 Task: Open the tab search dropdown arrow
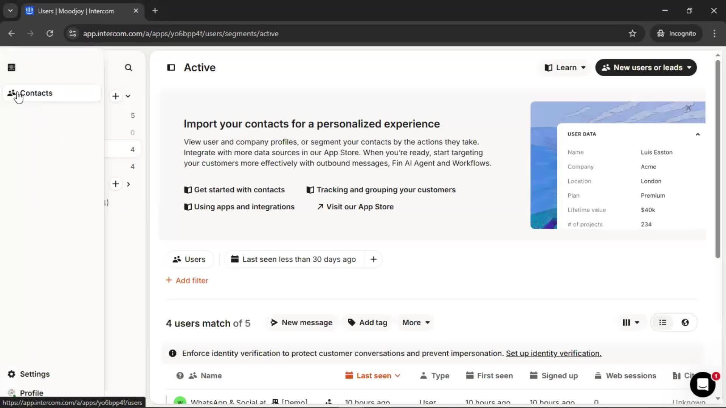click(x=10, y=11)
